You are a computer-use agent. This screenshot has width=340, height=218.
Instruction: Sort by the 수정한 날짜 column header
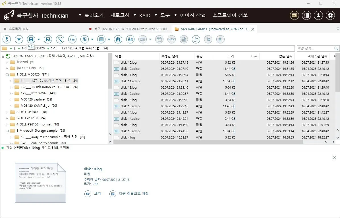(x=177, y=56)
